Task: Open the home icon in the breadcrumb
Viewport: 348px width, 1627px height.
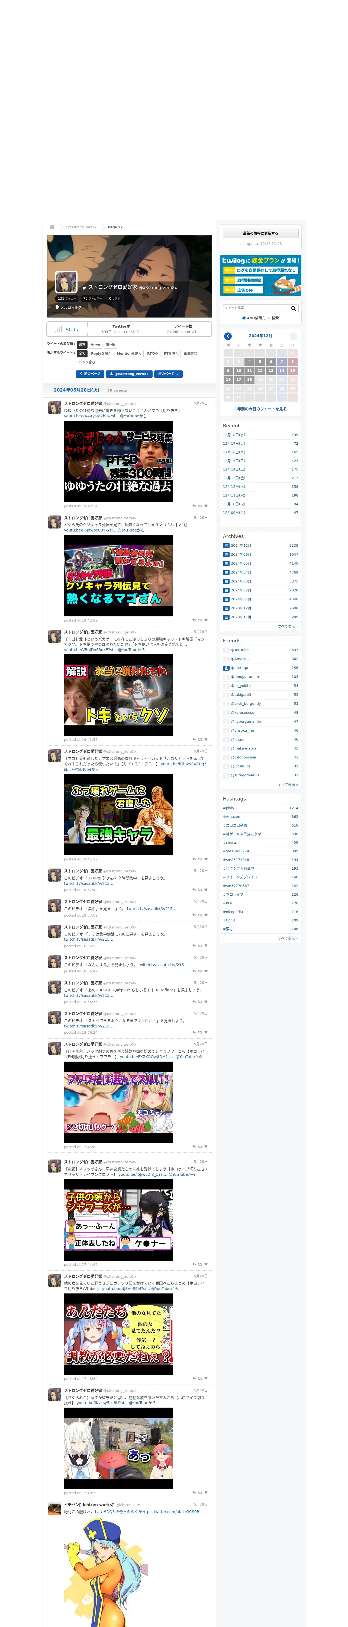Action: pos(52,227)
